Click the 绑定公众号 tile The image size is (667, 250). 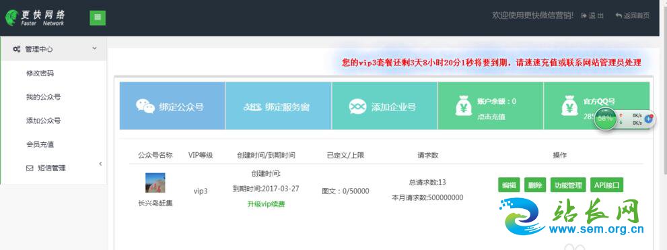point(172,106)
